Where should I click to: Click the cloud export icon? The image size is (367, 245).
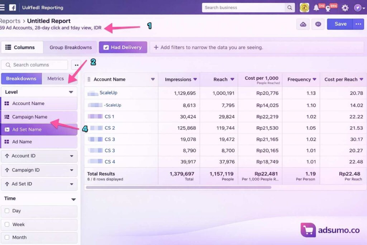click(303, 24)
